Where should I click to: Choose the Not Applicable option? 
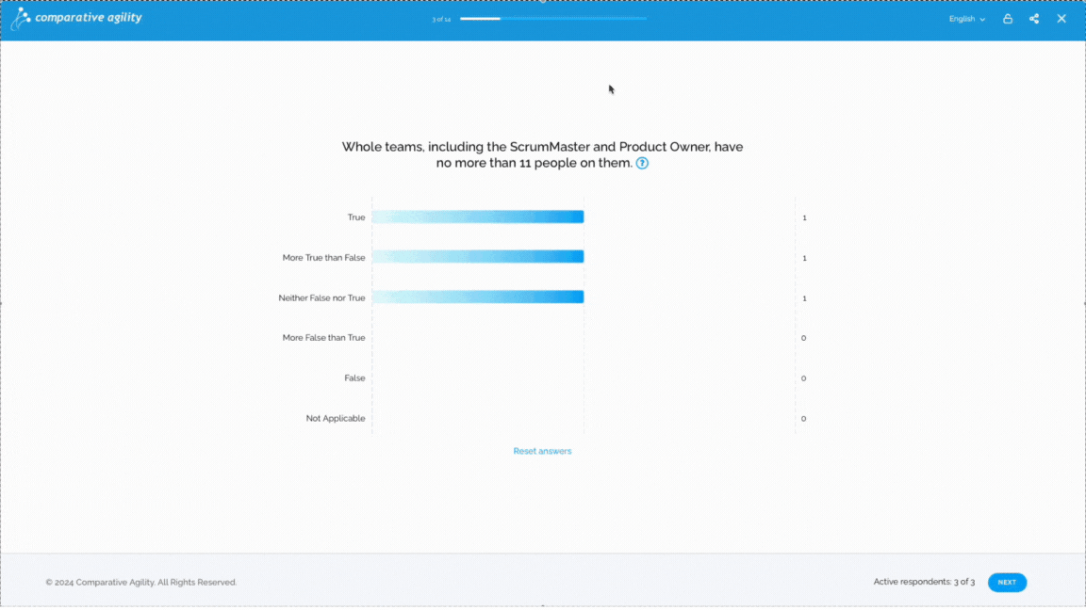(x=336, y=418)
